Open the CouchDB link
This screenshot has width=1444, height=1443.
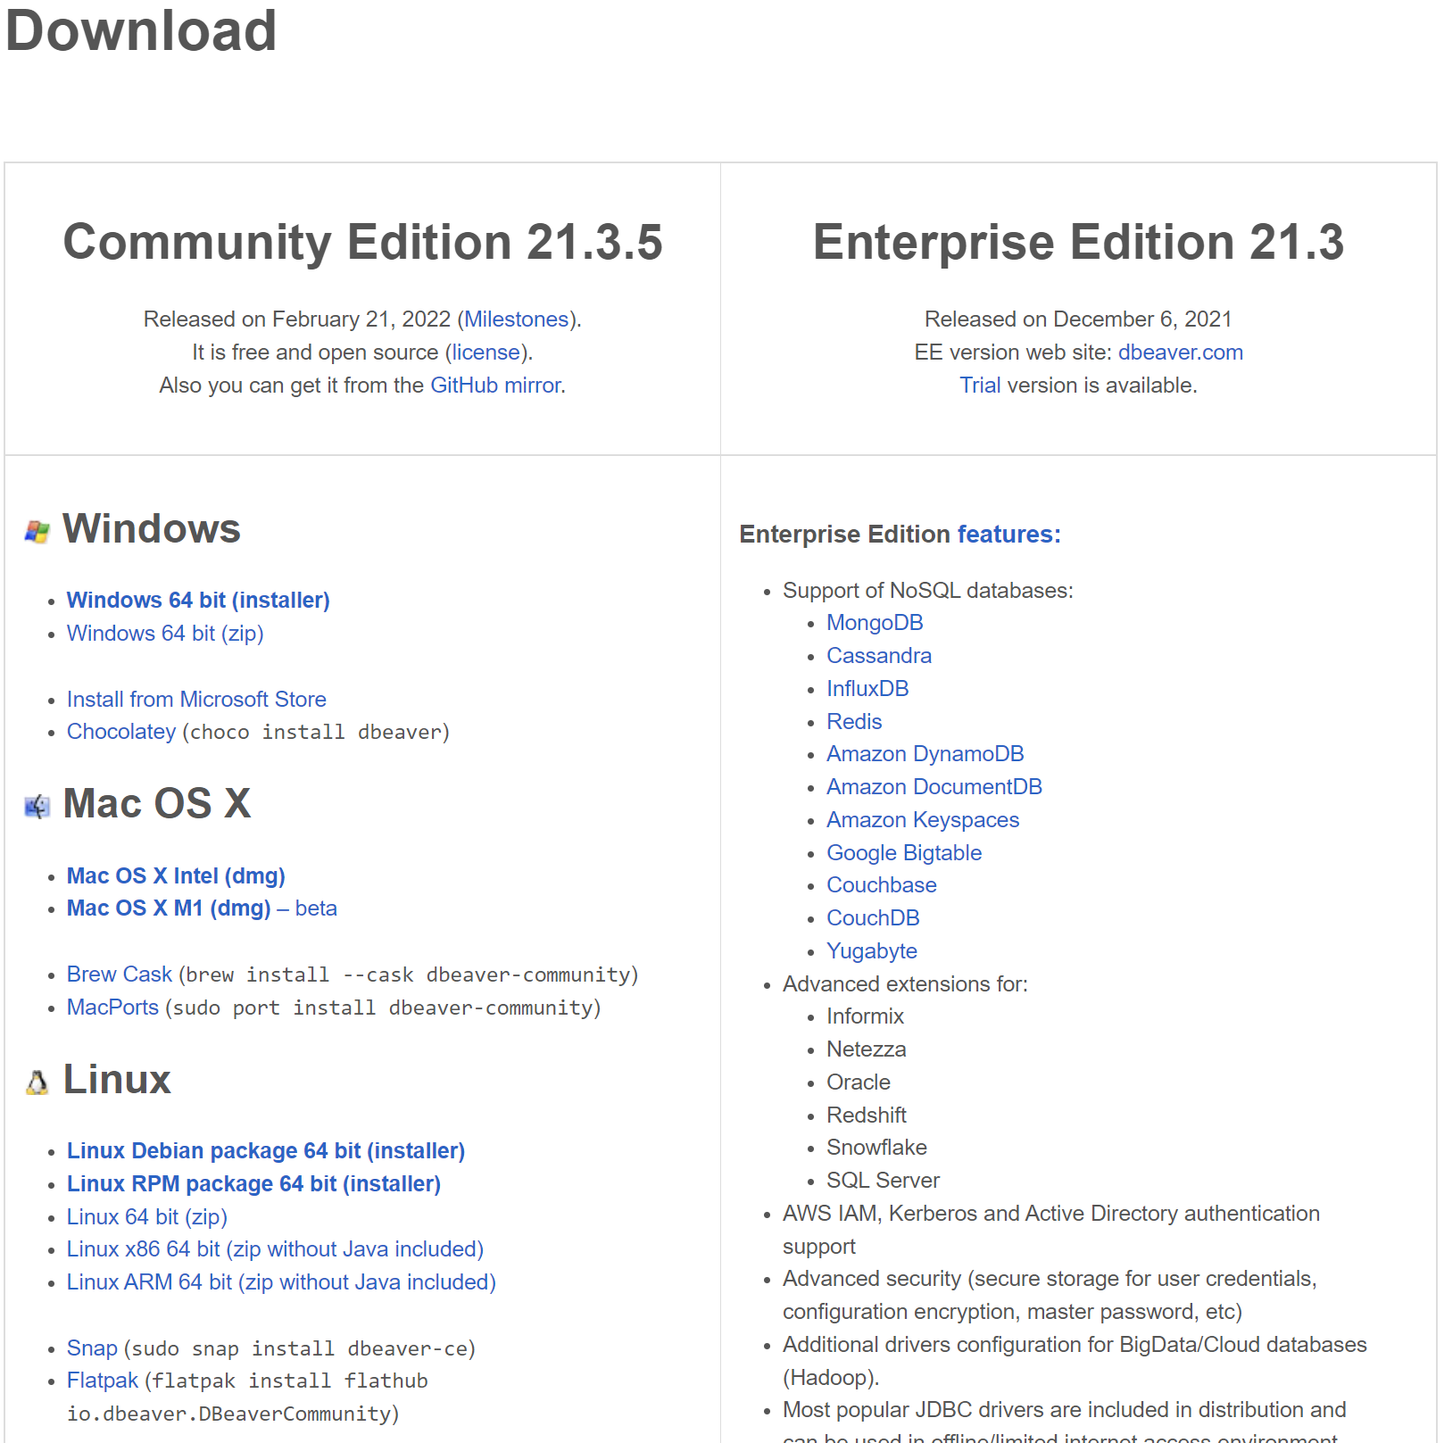(x=873, y=918)
